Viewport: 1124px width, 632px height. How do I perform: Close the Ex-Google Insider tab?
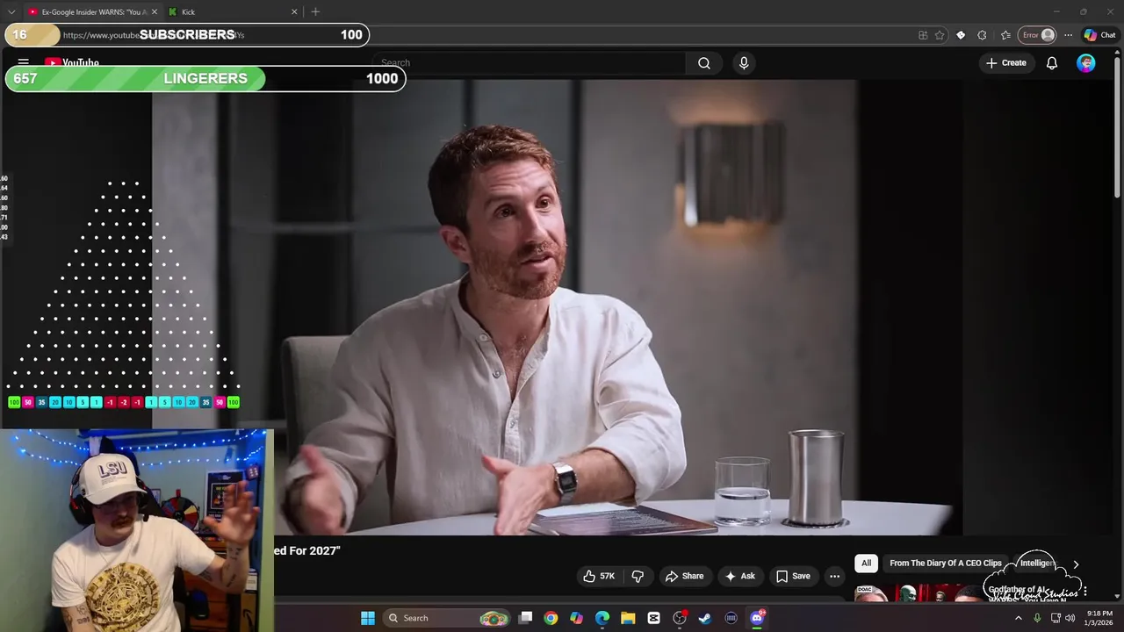(155, 11)
